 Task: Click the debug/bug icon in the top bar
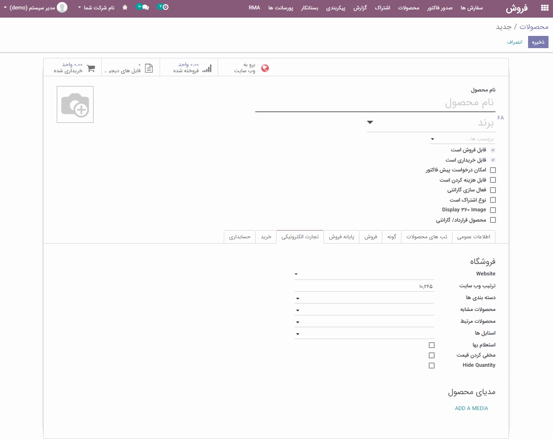coord(125,7)
